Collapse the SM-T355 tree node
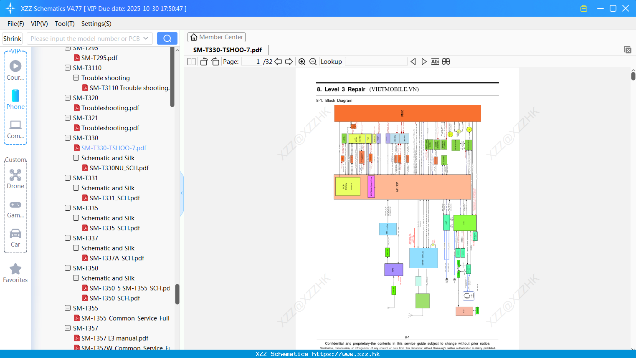The height and width of the screenshot is (358, 636). (x=68, y=308)
